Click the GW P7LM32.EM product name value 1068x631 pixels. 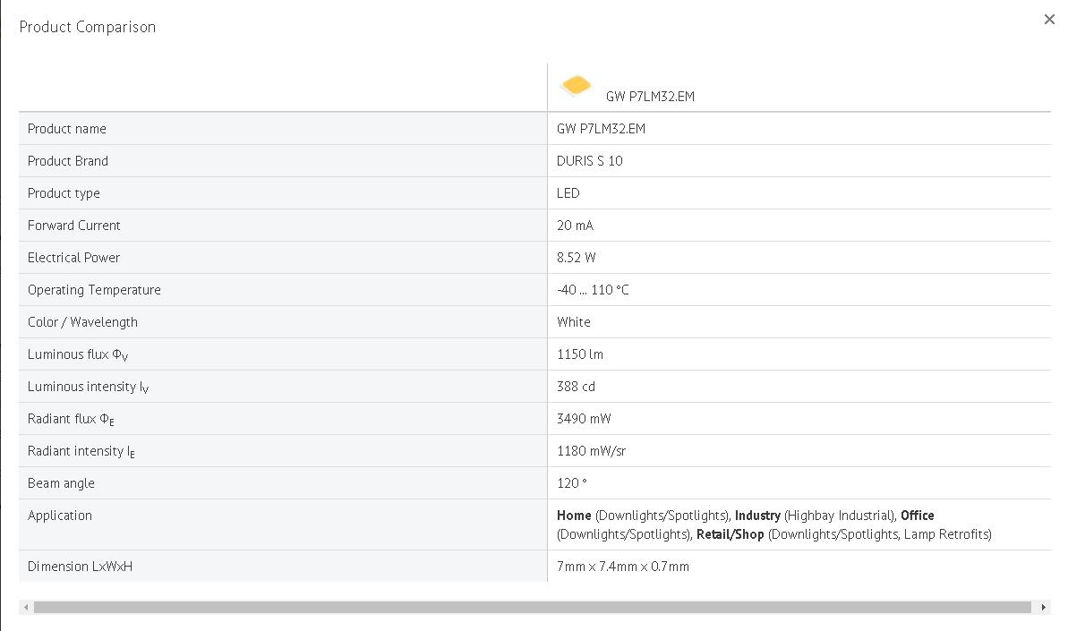coord(601,129)
